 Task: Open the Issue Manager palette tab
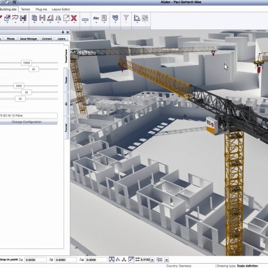pos(29,38)
